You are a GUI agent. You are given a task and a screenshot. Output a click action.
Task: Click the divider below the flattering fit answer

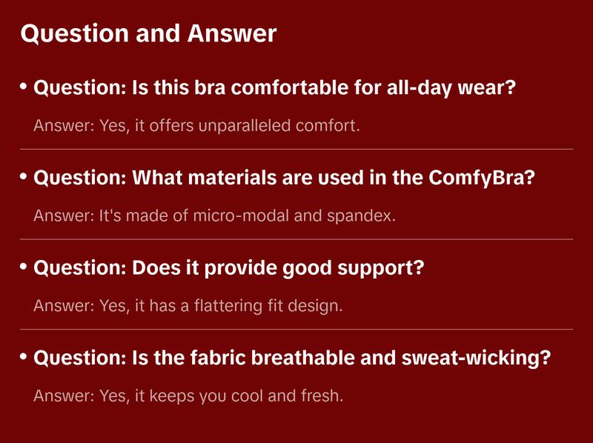tap(296, 329)
